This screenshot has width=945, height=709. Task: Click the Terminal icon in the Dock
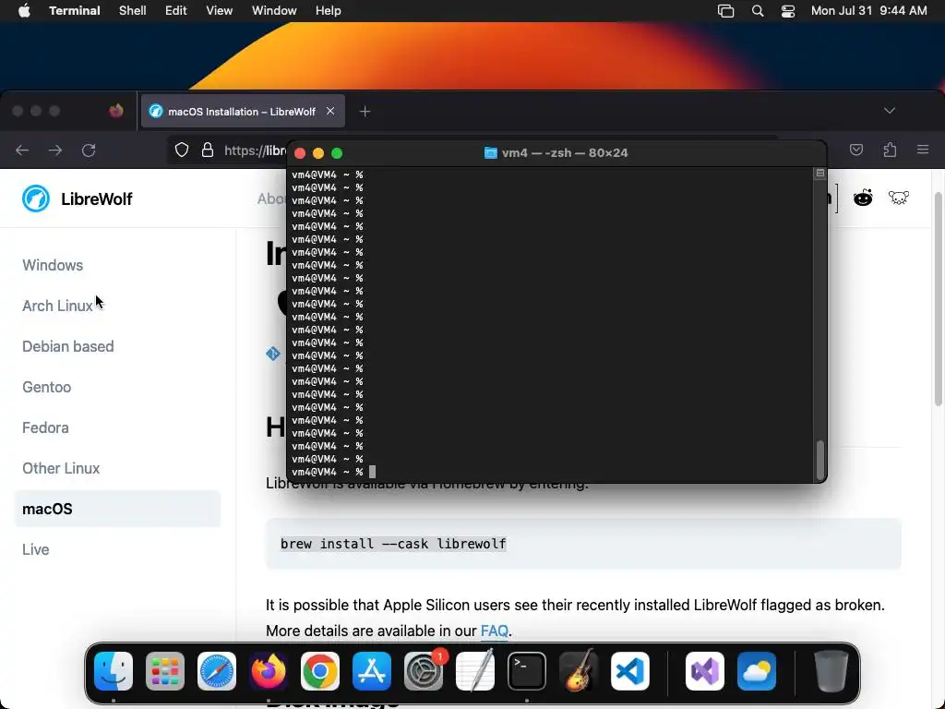(527, 670)
